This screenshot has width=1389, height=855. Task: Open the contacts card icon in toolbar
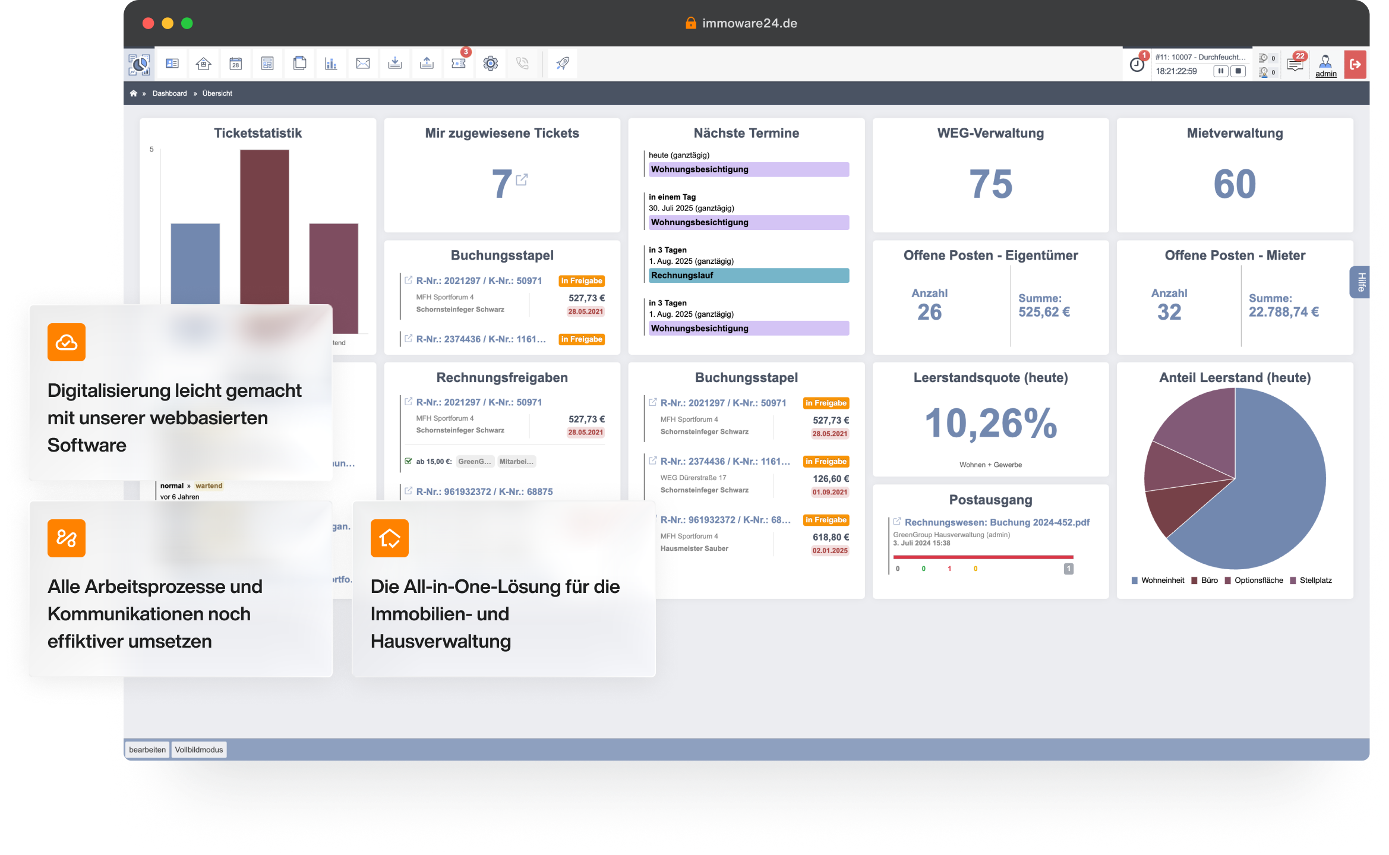coord(172,64)
